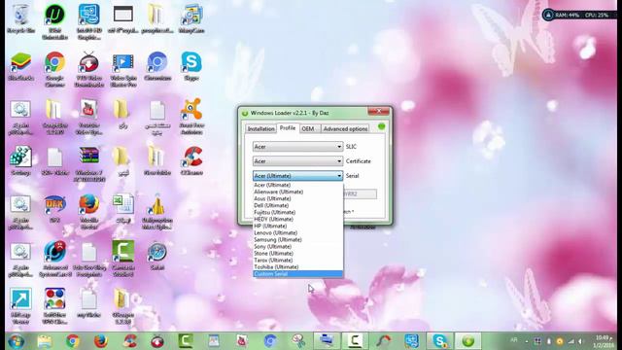Image resolution: width=622 pixels, height=350 pixels.
Task: Open the Recycle Bin desktop icon
Action: tap(20, 18)
